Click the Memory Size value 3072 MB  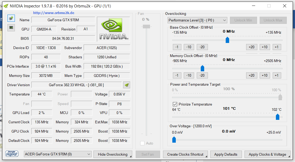tap(46, 76)
